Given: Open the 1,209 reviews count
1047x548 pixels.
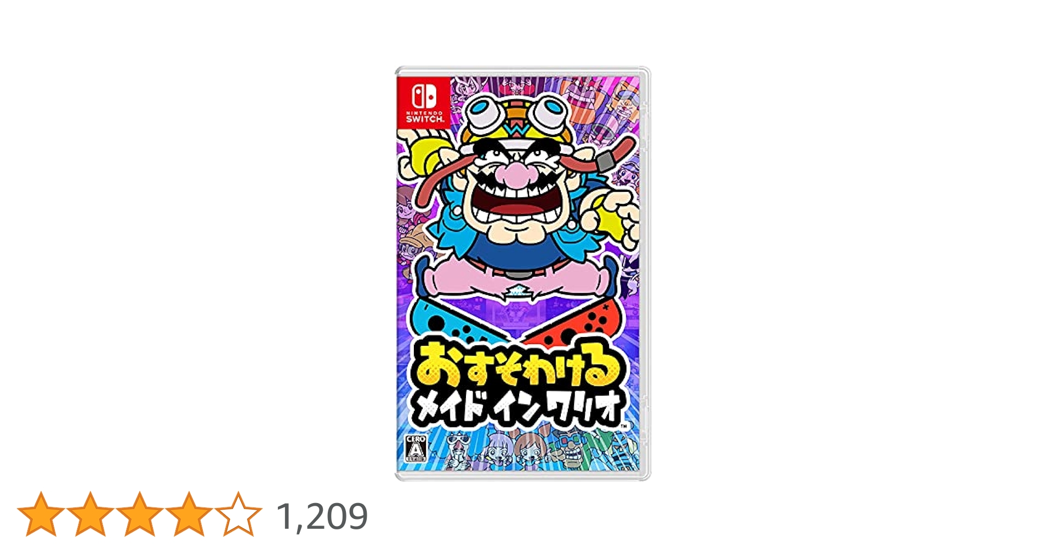Looking at the screenshot, I should point(322,516).
